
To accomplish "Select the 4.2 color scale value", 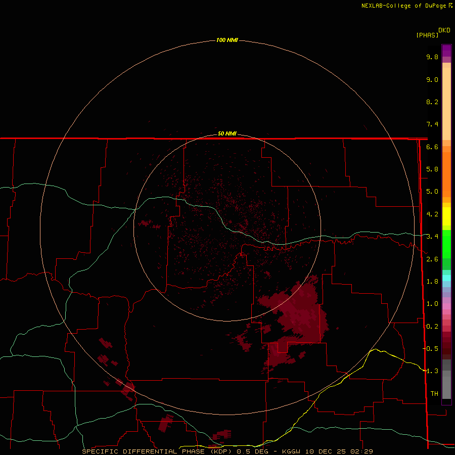I will pos(432,214).
